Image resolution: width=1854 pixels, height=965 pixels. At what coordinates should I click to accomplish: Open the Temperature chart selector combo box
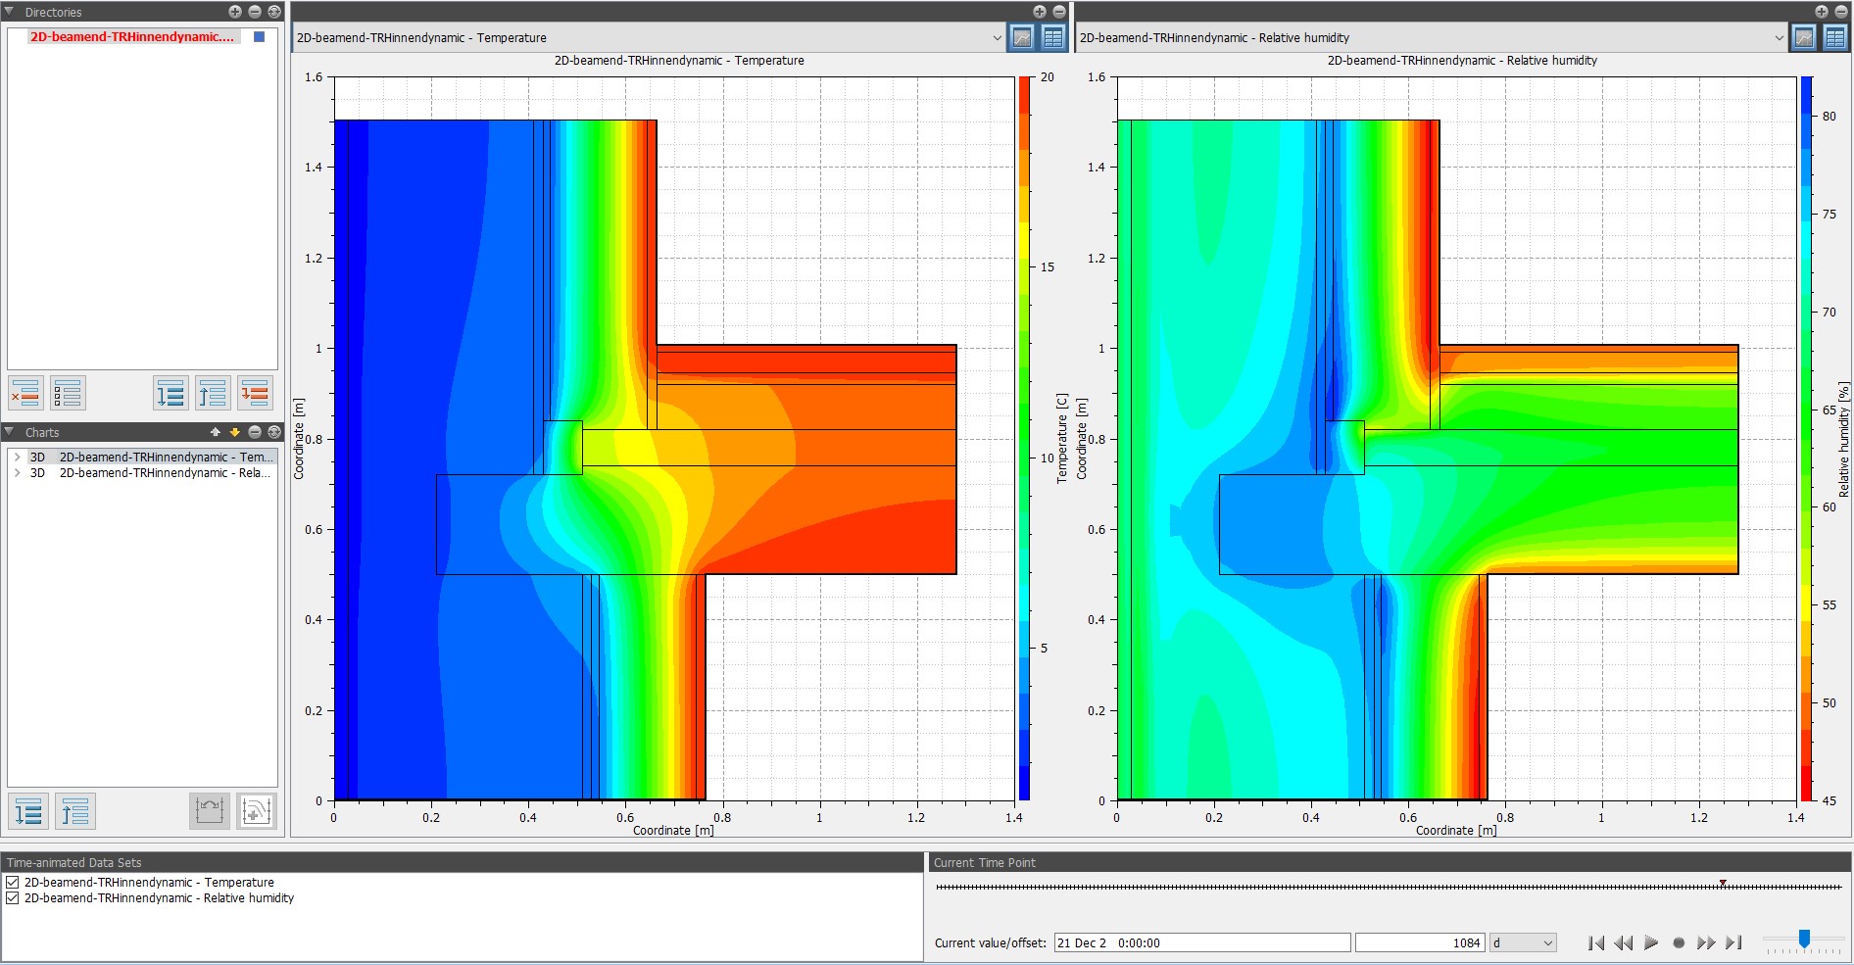point(1000,38)
